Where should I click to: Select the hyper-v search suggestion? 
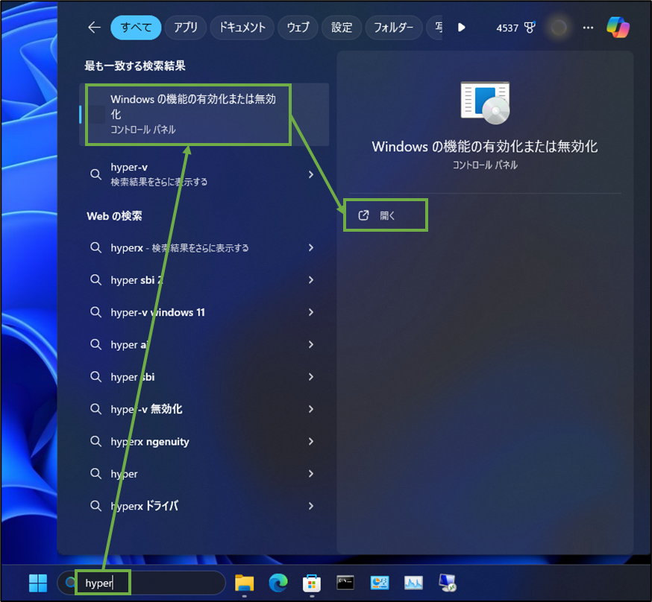(x=204, y=174)
